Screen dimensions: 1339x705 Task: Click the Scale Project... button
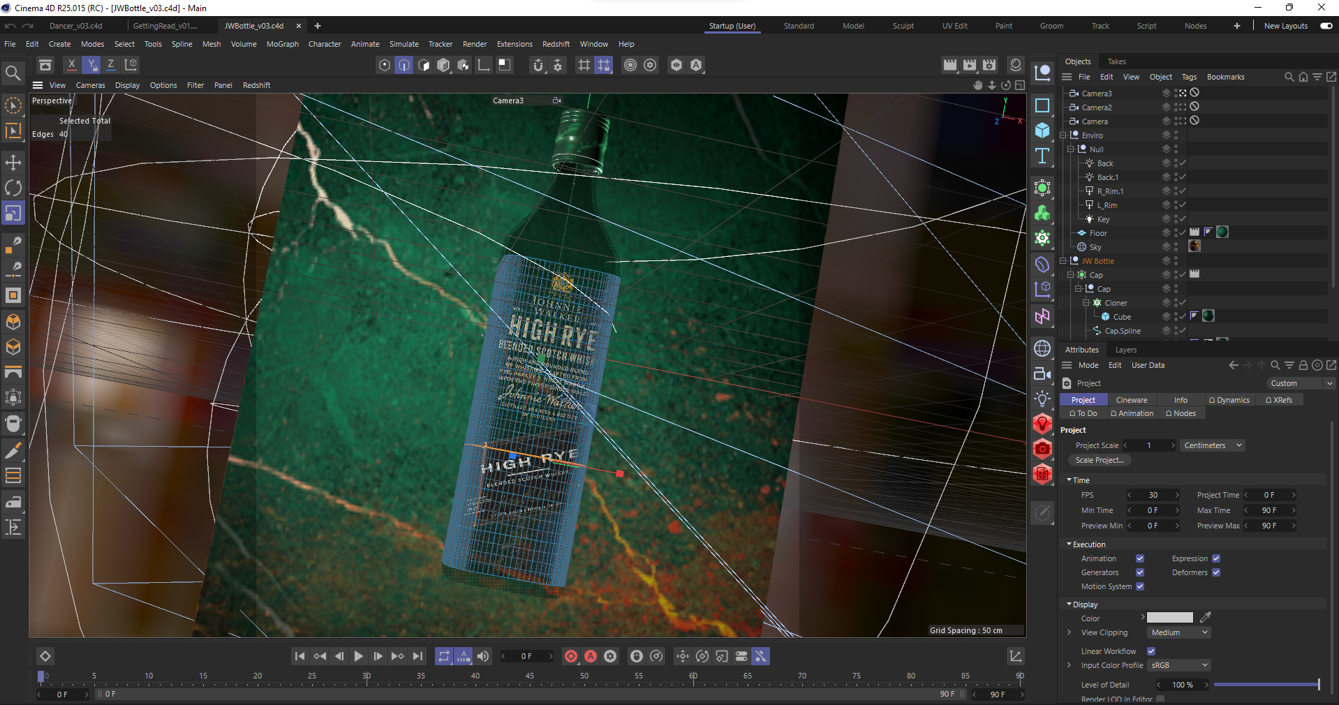tap(1100, 460)
